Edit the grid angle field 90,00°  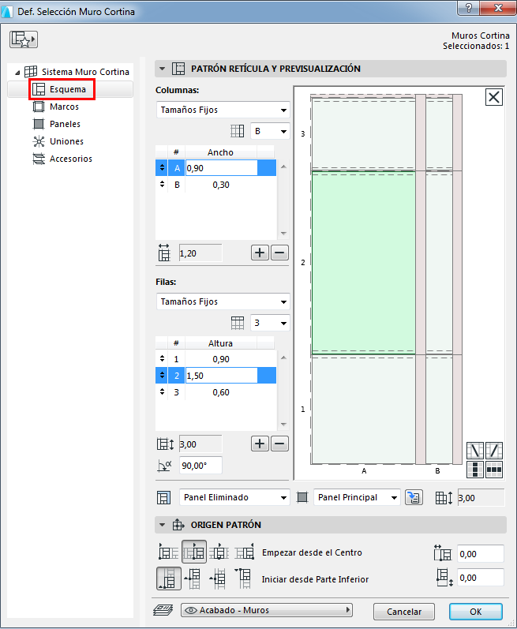coord(200,466)
